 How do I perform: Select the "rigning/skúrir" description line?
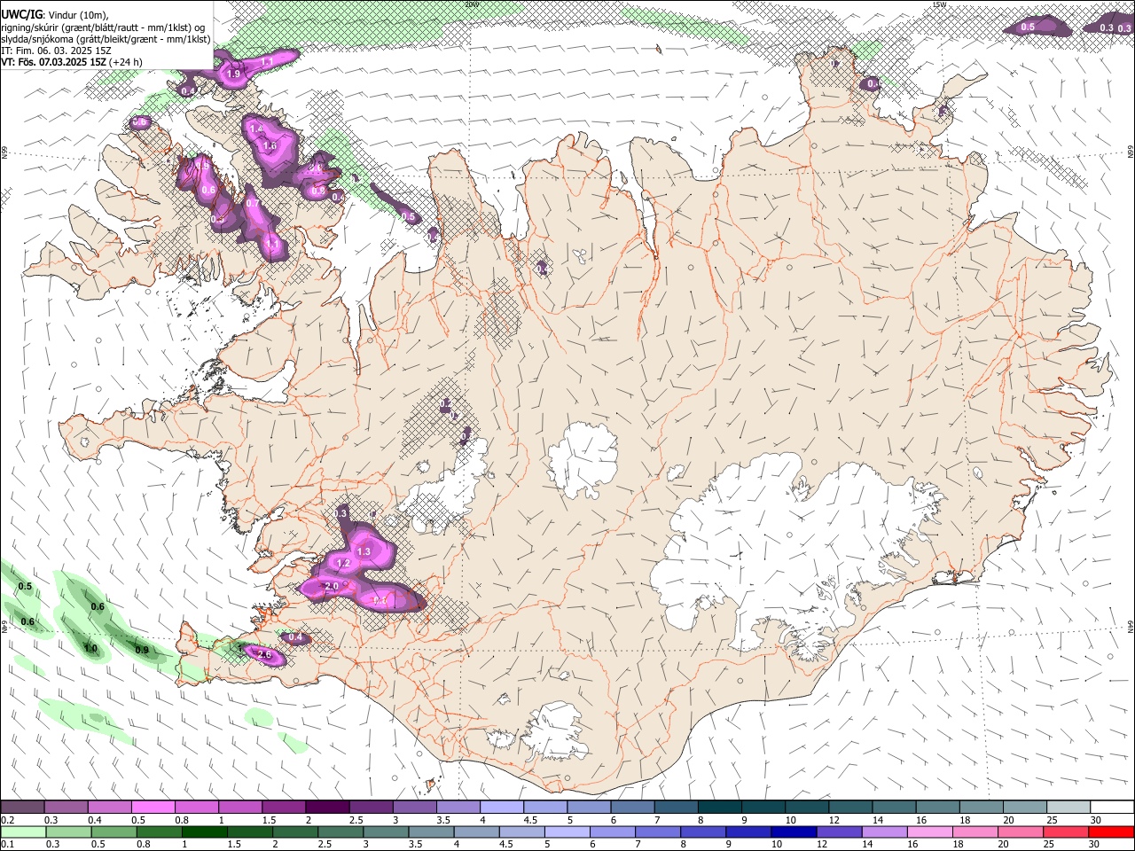tap(103, 27)
